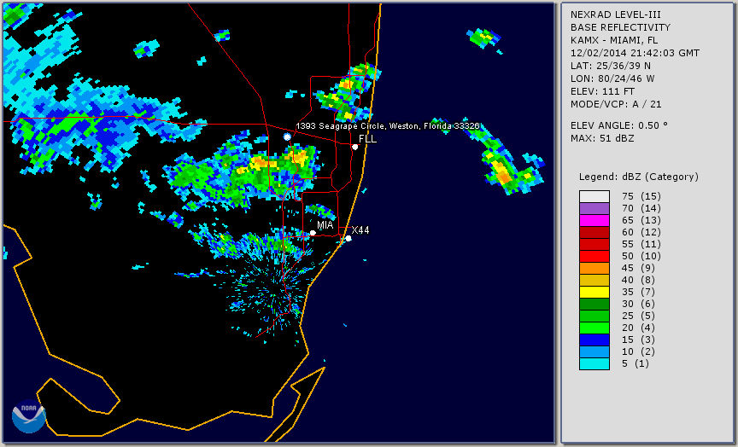Viewport: 738px width, 447px height.
Task: Click the MIA airport marker dot
Action: click(x=313, y=233)
